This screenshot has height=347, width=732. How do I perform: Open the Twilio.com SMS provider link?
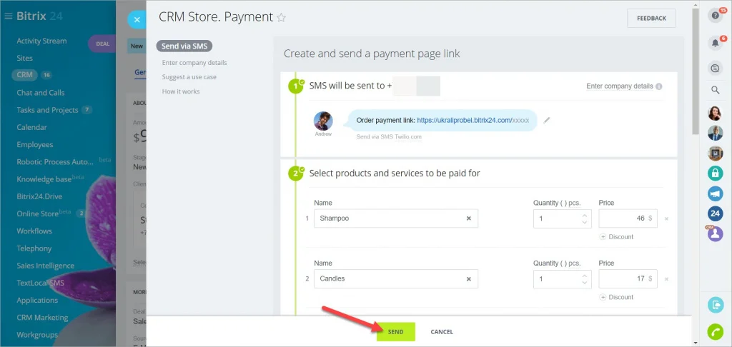tap(408, 136)
